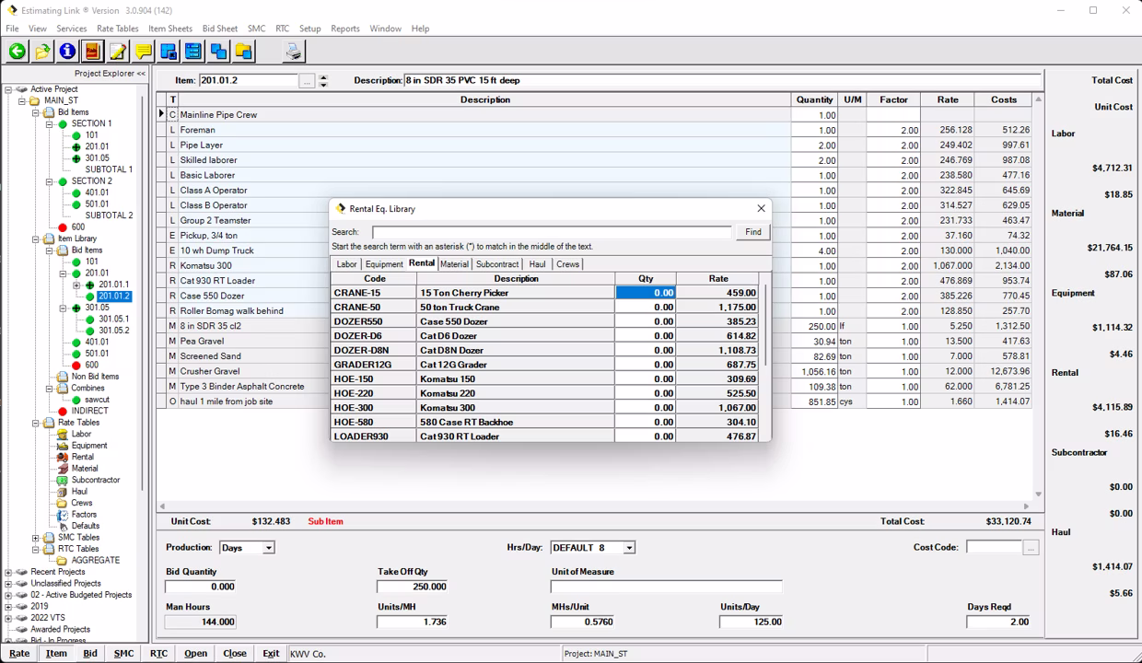Open the Production dropdown showing Days
The height and width of the screenshot is (663, 1142).
pyautogui.click(x=268, y=548)
